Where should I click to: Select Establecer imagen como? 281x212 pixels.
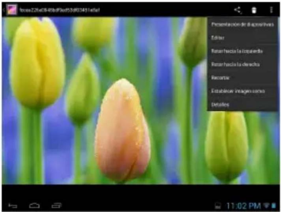pyautogui.click(x=242, y=91)
